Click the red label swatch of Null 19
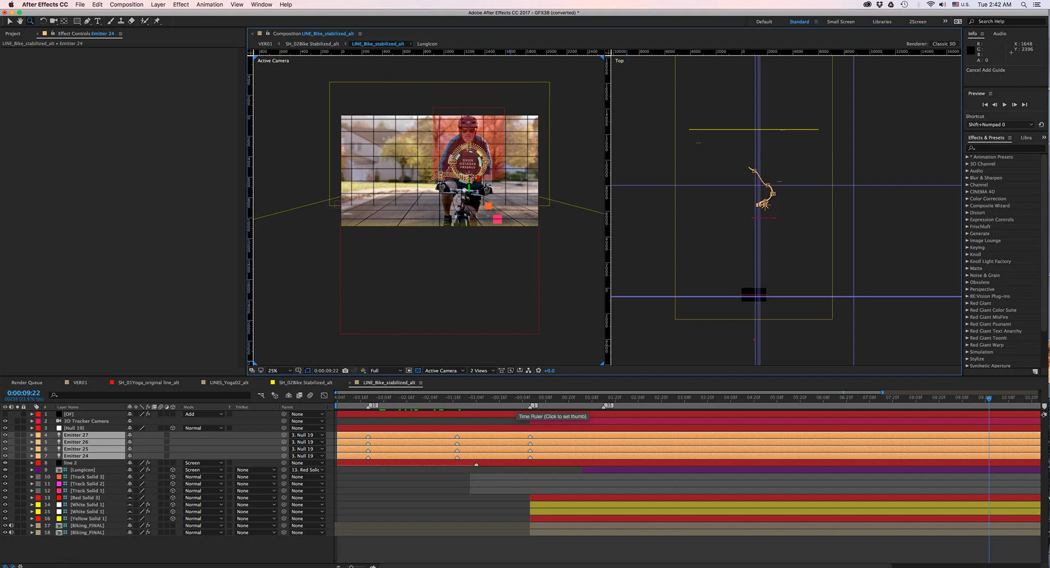The width and height of the screenshot is (1050, 568). click(38, 428)
